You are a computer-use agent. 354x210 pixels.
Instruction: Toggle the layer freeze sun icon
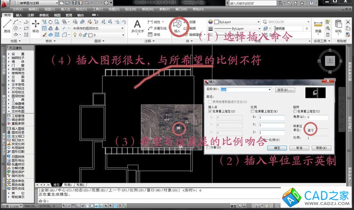click(80, 35)
